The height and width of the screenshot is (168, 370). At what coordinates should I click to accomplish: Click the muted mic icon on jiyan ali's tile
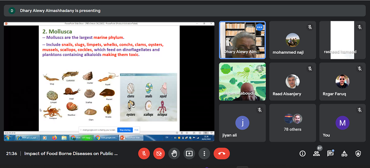(x=259, y=110)
